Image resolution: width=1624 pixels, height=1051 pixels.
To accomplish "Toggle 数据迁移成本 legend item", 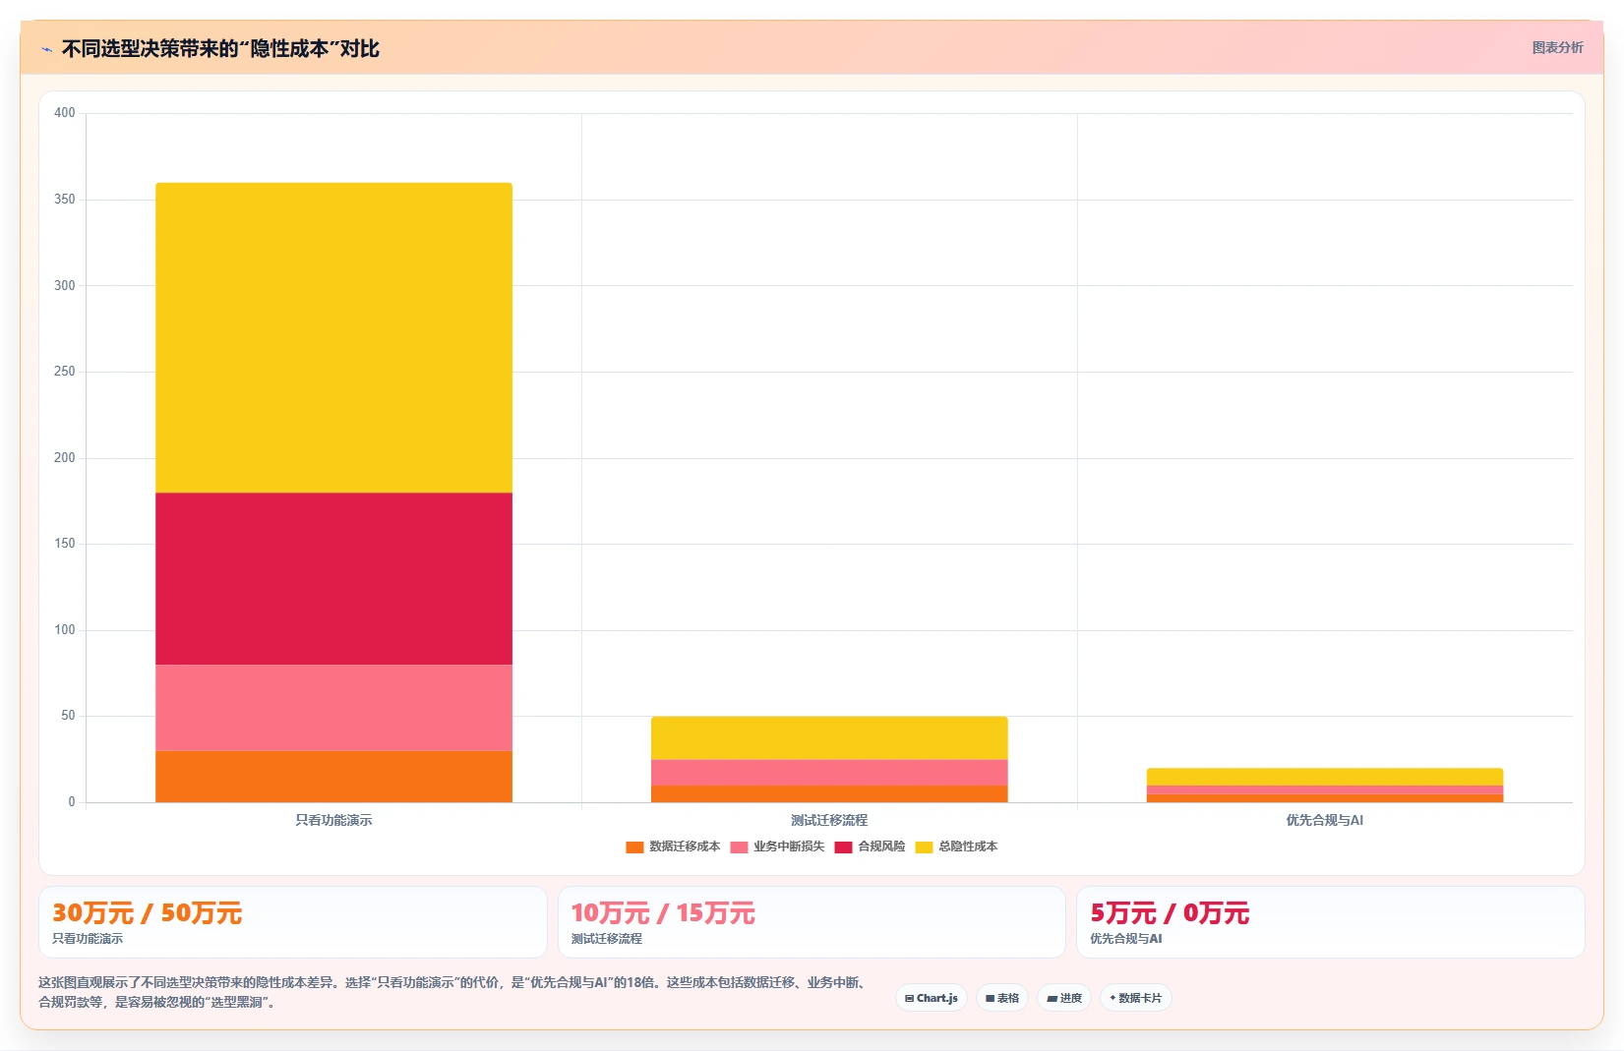I will click(673, 847).
